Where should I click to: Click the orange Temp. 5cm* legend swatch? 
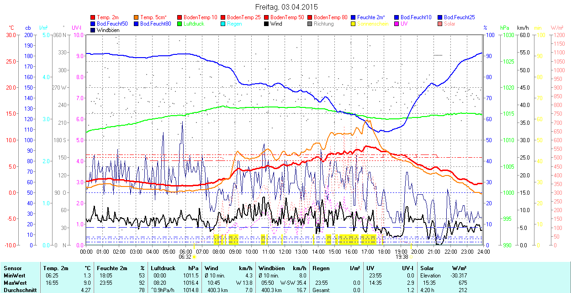click(137, 17)
